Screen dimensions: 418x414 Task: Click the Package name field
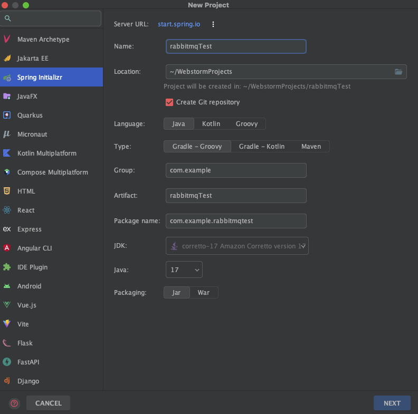click(x=236, y=221)
